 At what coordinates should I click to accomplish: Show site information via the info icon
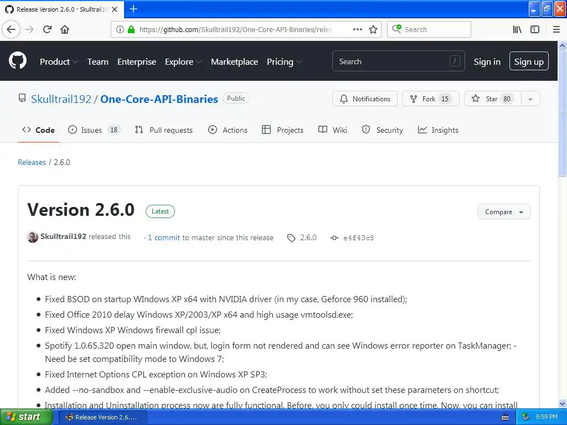(x=120, y=29)
